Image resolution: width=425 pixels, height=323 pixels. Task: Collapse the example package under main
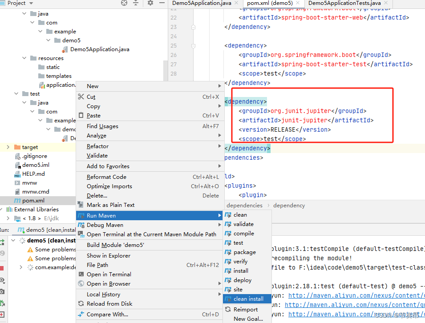(40, 31)
